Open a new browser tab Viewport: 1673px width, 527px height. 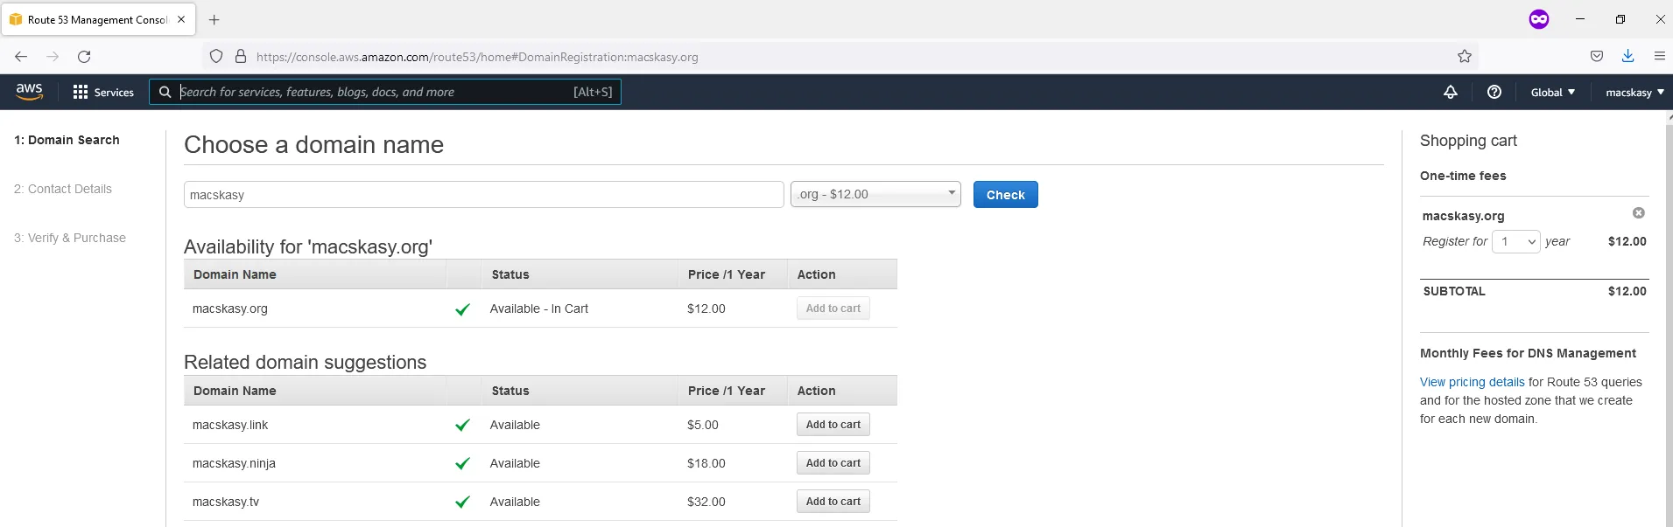pyautogui.click(x=214, y=19)
